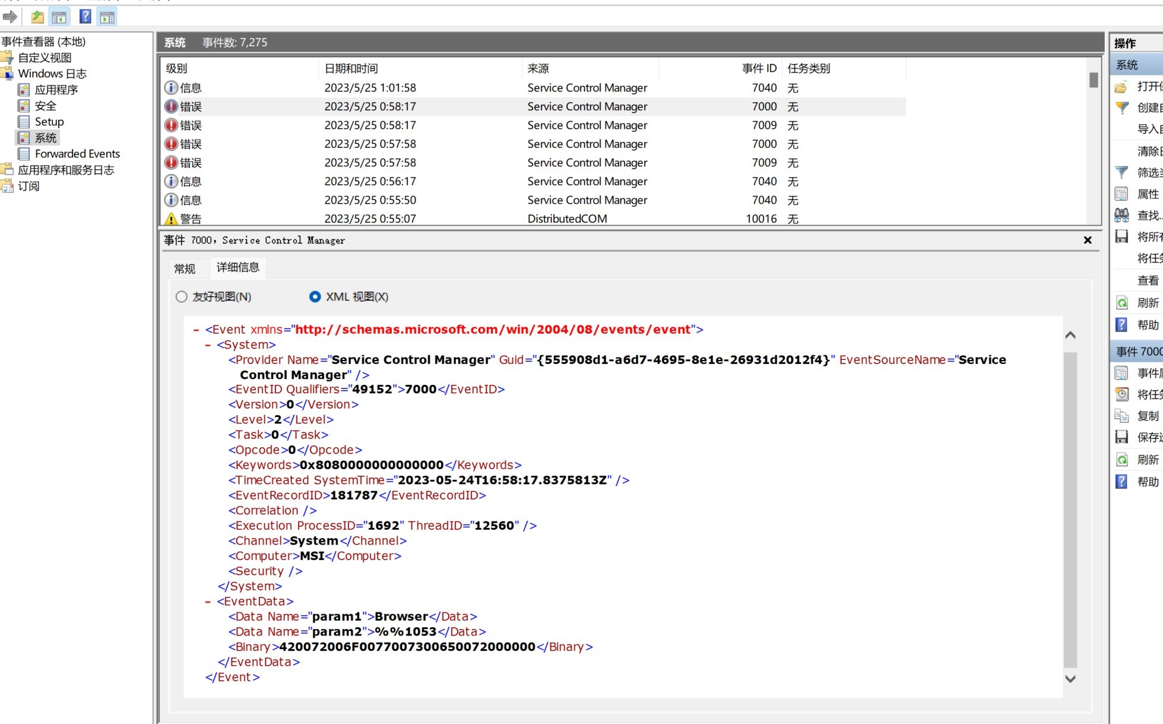Click the show/hide action pane toolbar icon
This screenshot has width=1163, height=724.
coord(107,17)
